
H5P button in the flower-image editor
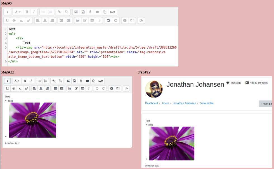coord(101,81)
